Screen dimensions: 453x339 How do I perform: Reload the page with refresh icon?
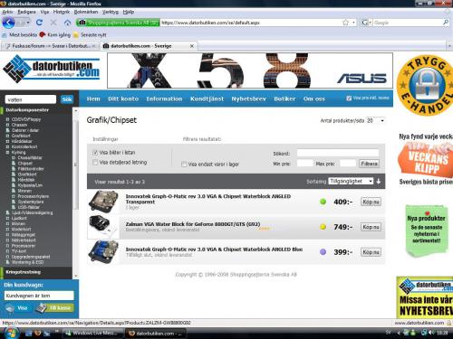coord(39,23)
